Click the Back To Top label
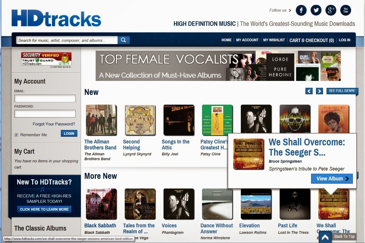 click(x=345, y=237)
